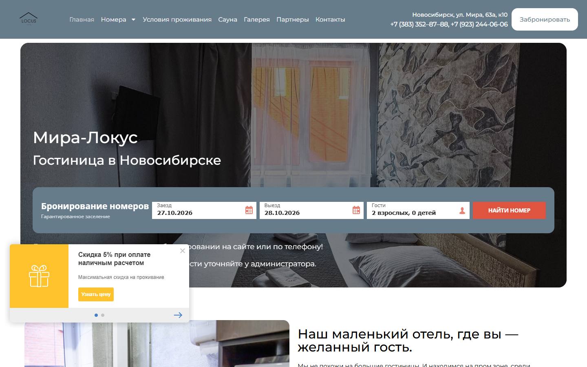Click the yellow gift box icon
Image resolution: width=587 pixels, height=367 pixels.
click(x=39, y=276)
